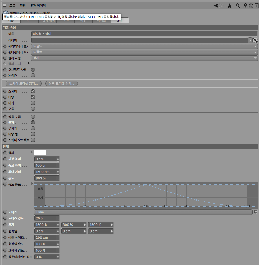Click the keyframe dot beside 일루미네이션 강도
Screen dimensions: 259x265
coord(5,257)
